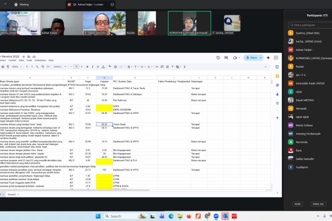332x221 pixels.
Task: Open the functions sigma menu
Action: tap(185, 67)
